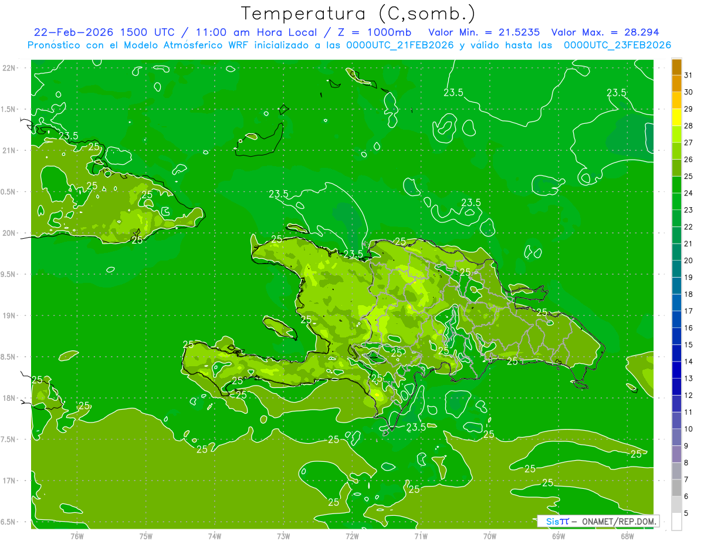Click the gray 6–7 band in color legend
Viewport: 704px width, 544px height.
676,488
